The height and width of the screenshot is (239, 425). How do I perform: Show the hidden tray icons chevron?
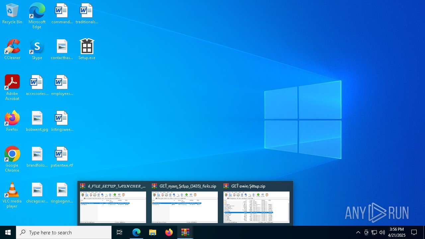pyautogui.click(x=358, y=232)
